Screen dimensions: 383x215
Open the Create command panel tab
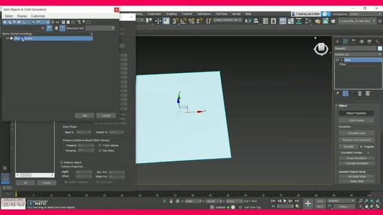(338, 41)
